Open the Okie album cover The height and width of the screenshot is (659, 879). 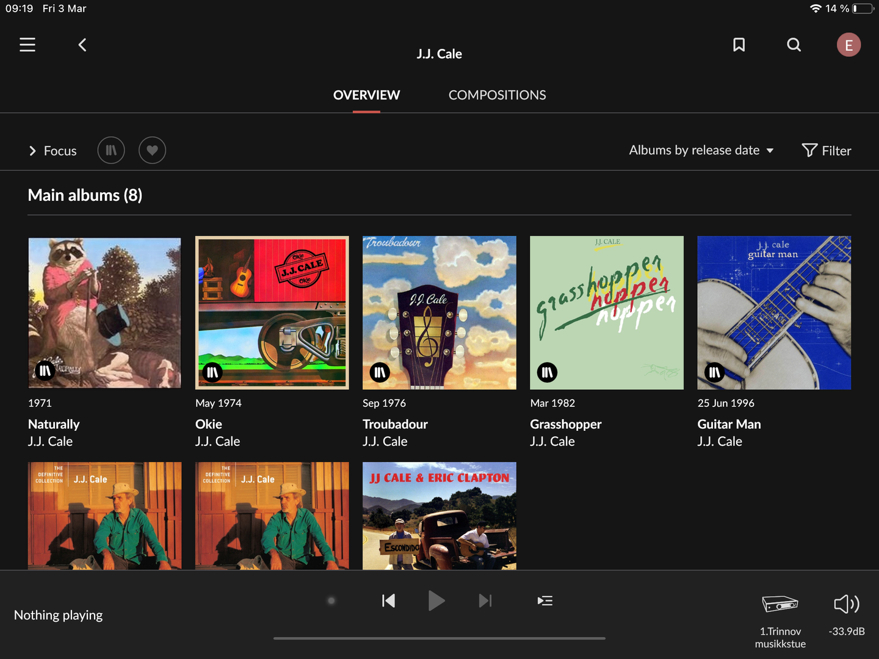272,312
